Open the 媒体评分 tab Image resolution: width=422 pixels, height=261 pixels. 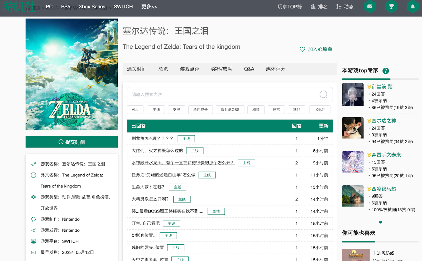(276, 69)
